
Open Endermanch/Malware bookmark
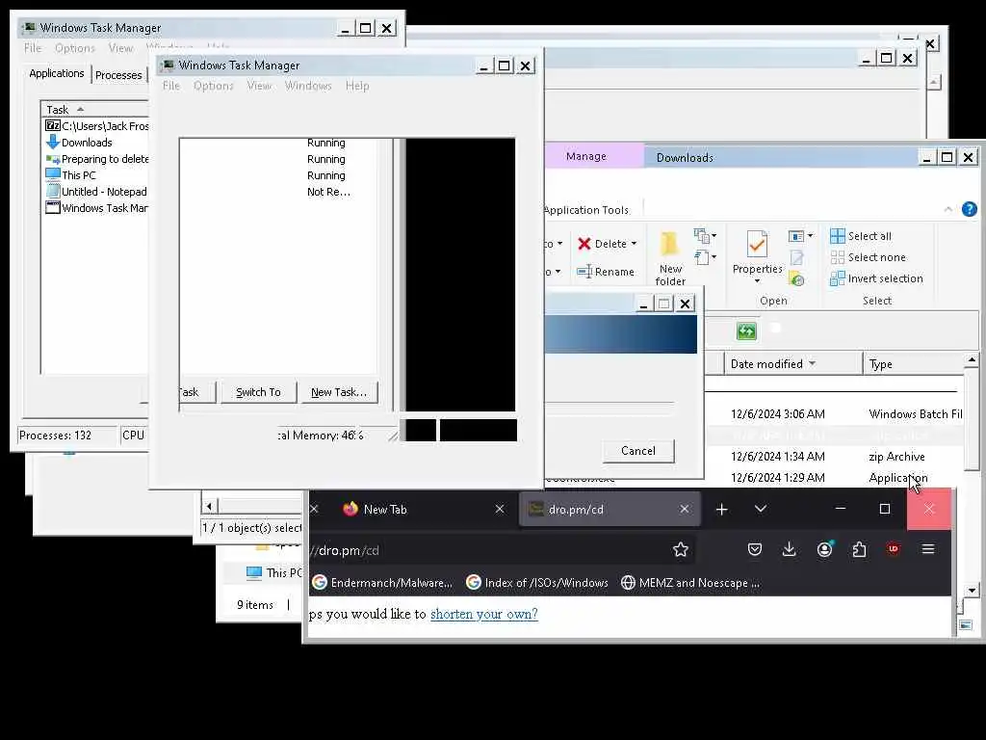382,583
